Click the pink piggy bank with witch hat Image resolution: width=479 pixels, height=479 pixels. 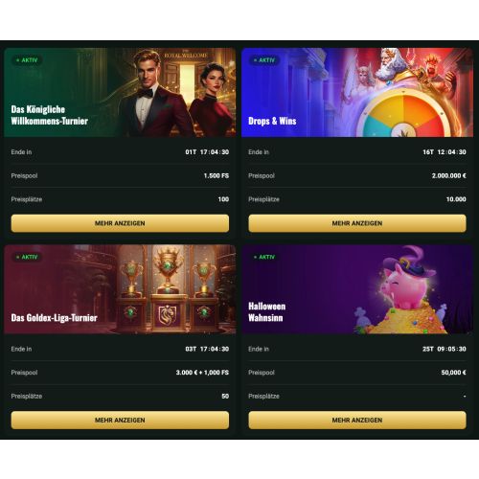coord(406,280)
